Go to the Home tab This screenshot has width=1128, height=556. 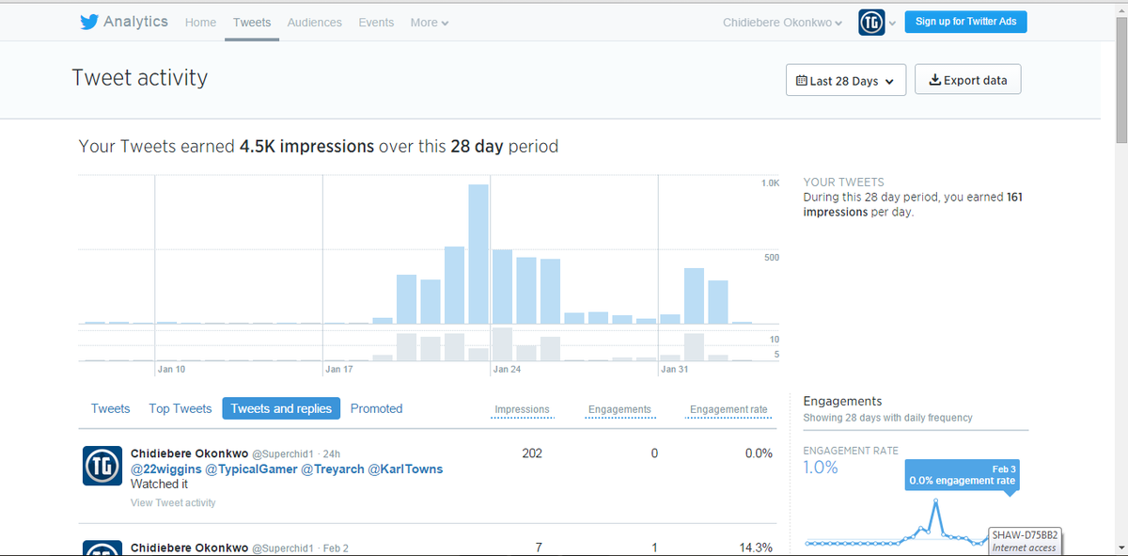[x=200, y=23]
